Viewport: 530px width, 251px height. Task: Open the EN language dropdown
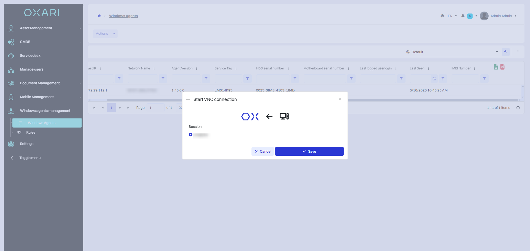pos(452,16)
